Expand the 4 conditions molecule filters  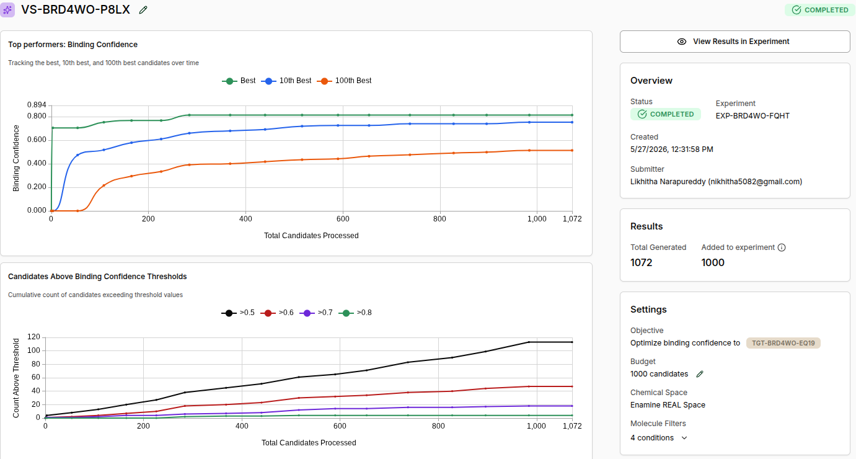point(659,438)
